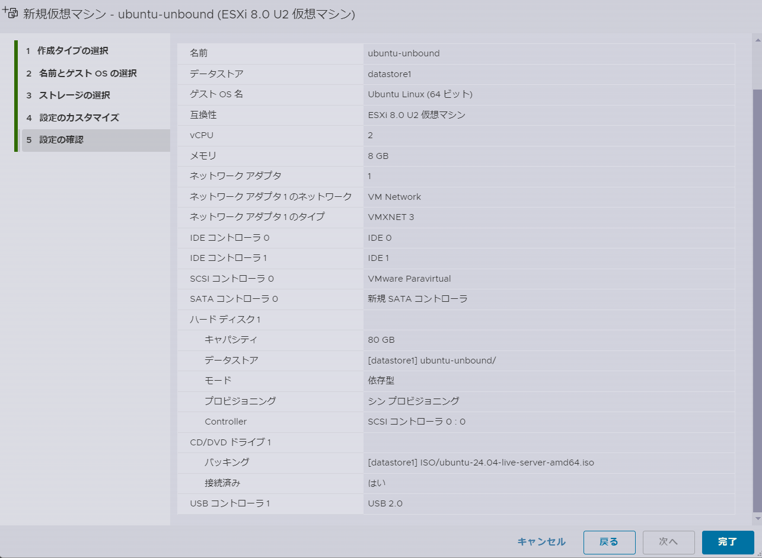Click the メモリ value 8 GB
The image size is (762, 558).
coord(378,156)
